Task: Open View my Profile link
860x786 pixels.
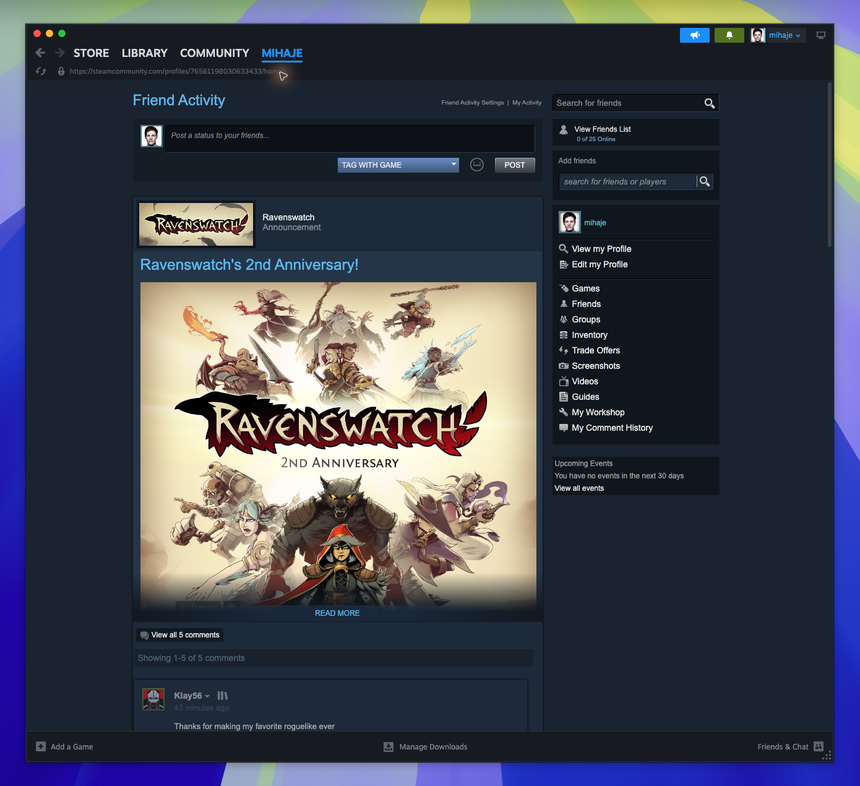Action: click(x=601, y=249)
